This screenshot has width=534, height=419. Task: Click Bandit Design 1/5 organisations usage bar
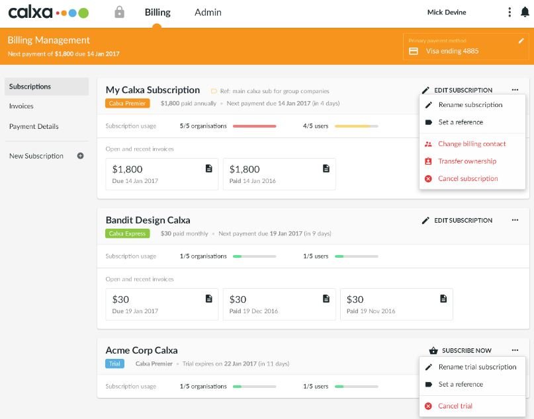click(x=254, y=256)
